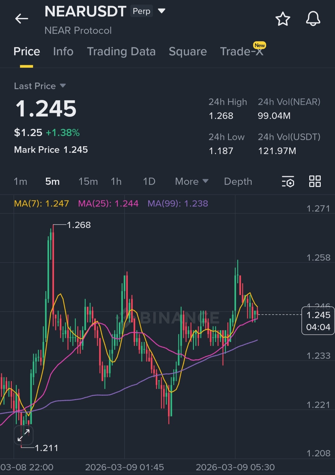The height and width of the screenshot is (475, 335).
Task: Tap the 2026-03-09 05:30 time axis label
Action: pos(235,467)
